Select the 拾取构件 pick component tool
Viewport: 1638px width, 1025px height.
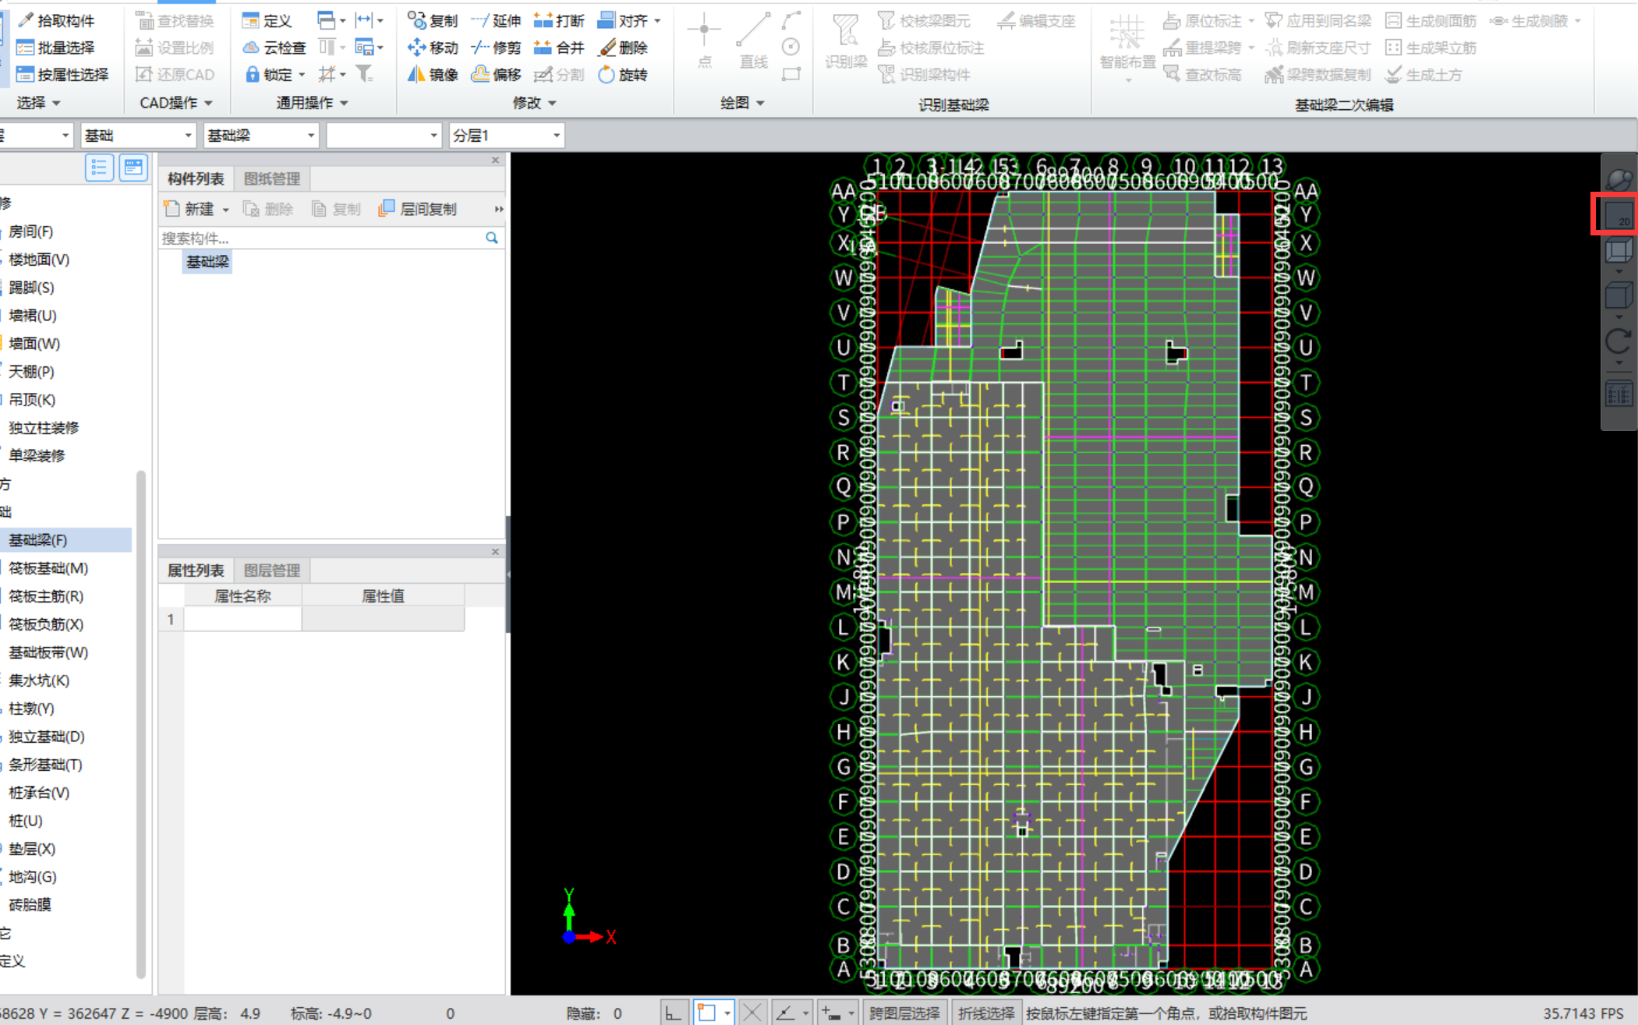tap(56, 20)
